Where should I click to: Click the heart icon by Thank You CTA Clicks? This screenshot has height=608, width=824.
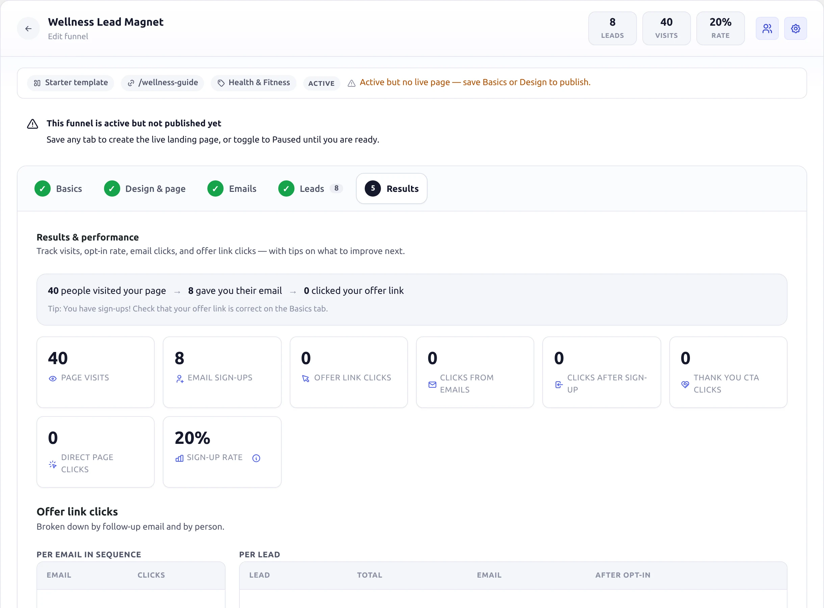[685, 384]
